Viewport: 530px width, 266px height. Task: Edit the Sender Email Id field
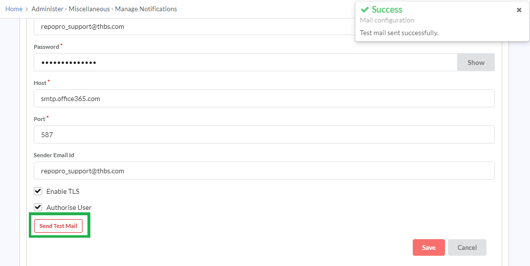tap(264, 171)
